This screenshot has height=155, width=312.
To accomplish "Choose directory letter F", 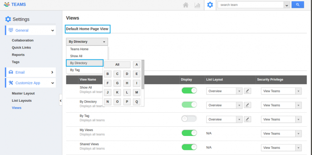I will coord(108,83).
